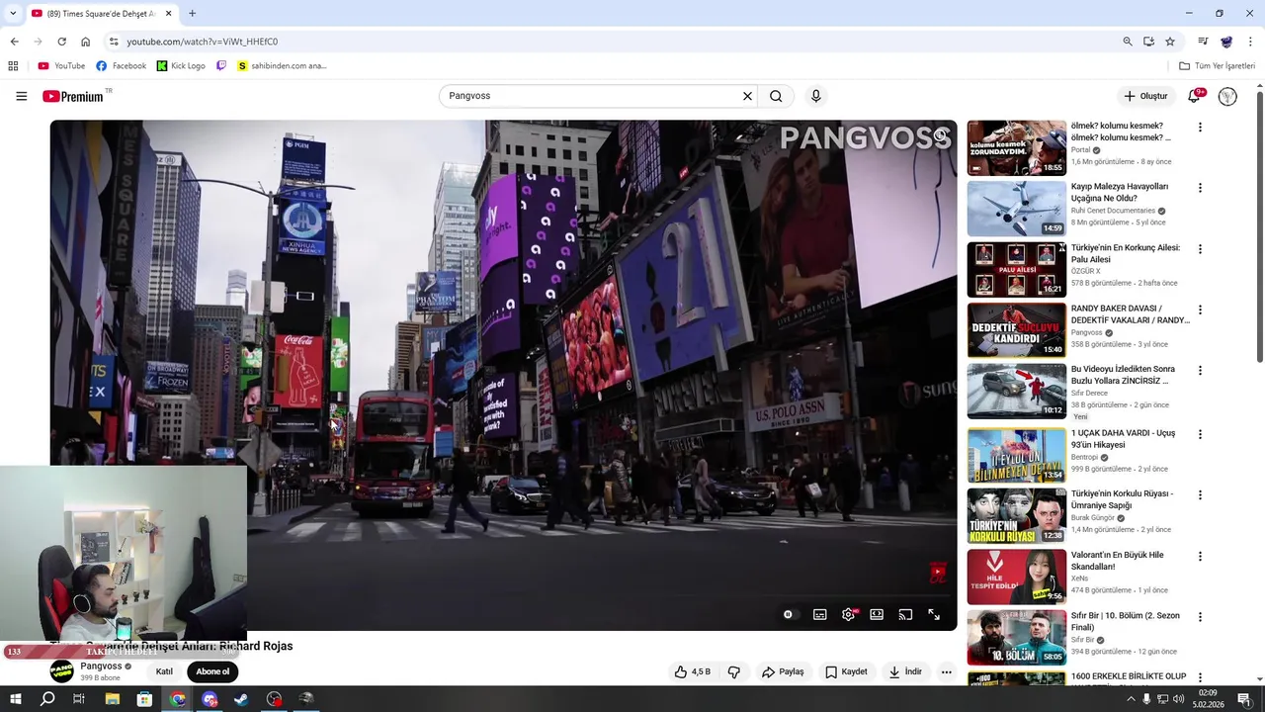Open Pangvoss channel name link
The height and width of the screenshot is (712, 1265).
(x=101, y=666)
